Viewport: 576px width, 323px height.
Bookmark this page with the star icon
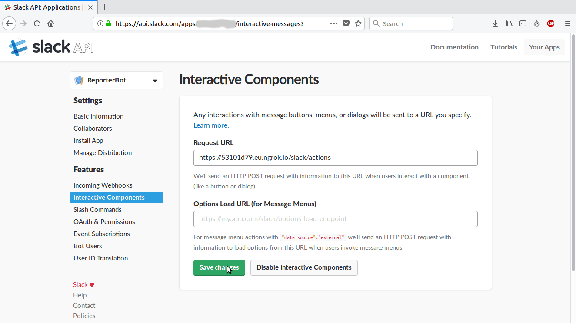coord(358,23)
